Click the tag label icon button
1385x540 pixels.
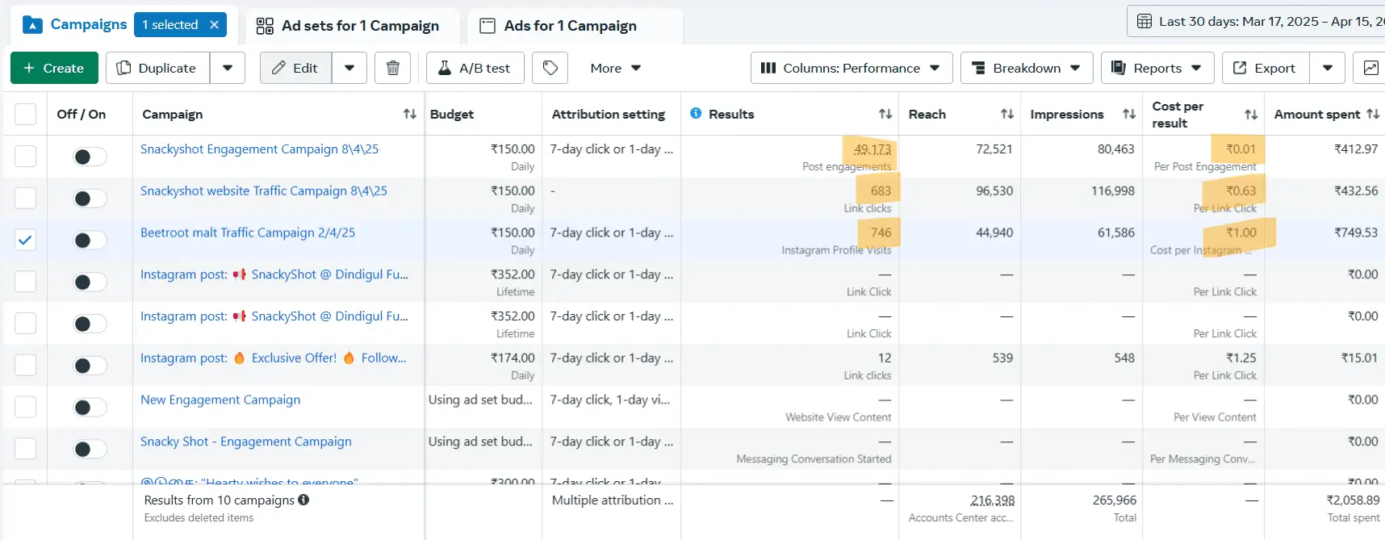(550, 68)
